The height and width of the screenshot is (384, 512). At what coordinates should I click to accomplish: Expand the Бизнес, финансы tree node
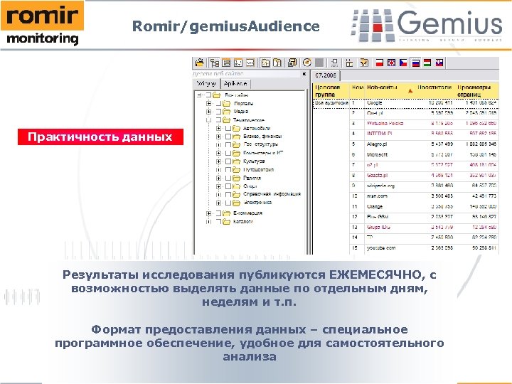point(219,137)
